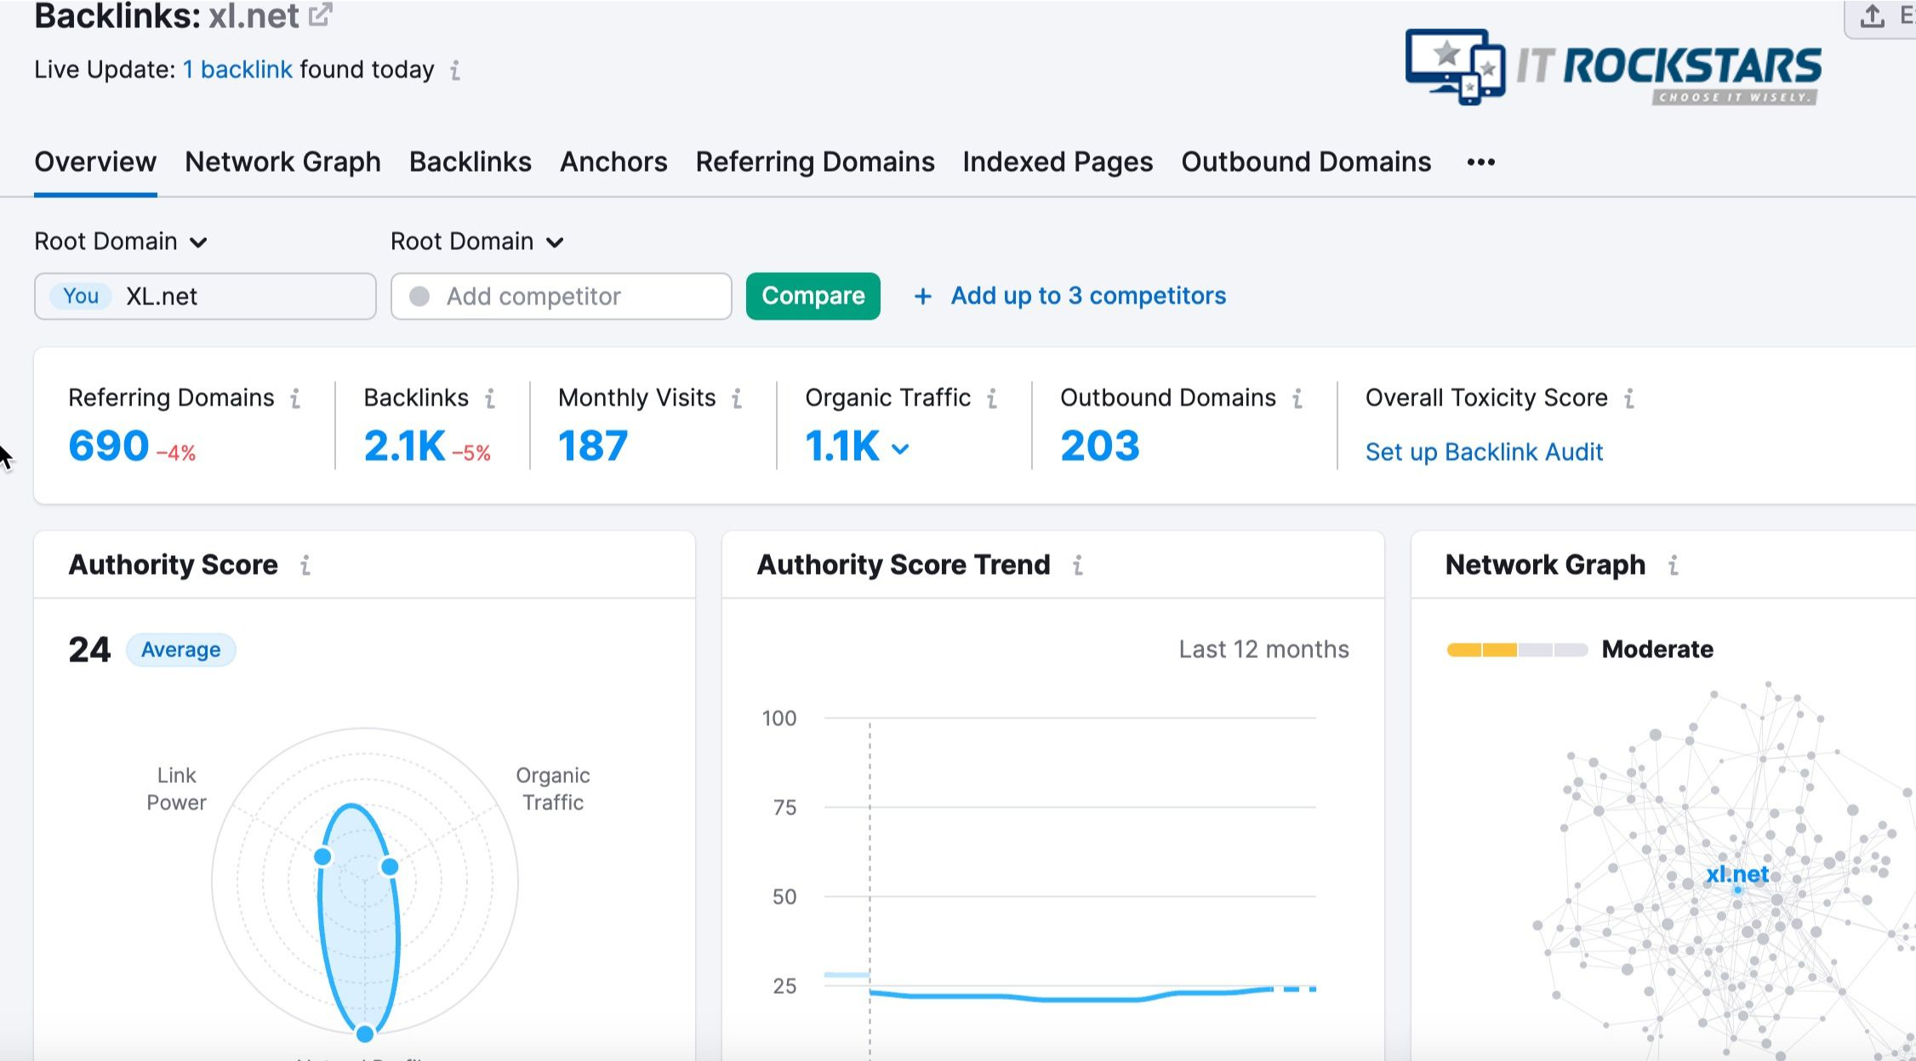Viewport: 1916px width, 1061px height.
Task: Click the Add competitor input field
Action: (562, 296)
